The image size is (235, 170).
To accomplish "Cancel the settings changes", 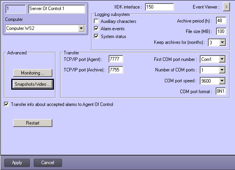I will click(48, 163).
